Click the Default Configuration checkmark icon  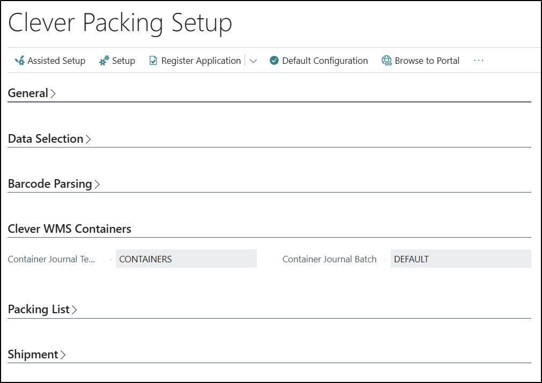(274, 61)
